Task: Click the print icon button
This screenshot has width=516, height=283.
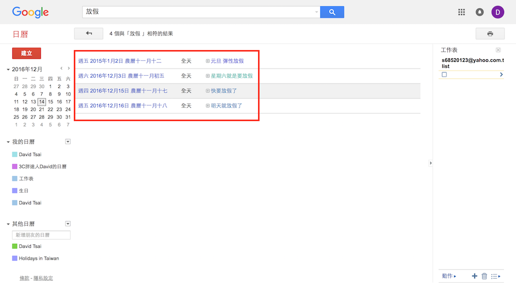Action: [490, 34]
